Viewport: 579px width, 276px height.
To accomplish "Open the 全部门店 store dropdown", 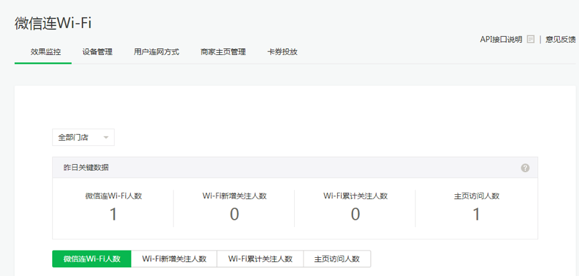I will (x=83, y=137).
